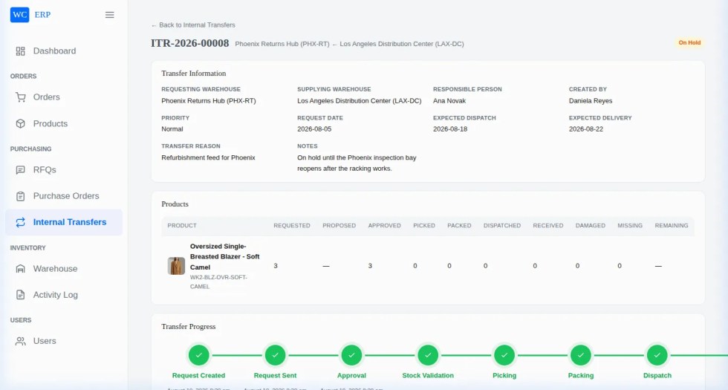Open the Users page

pyautogui.click(x=64, y=341)
